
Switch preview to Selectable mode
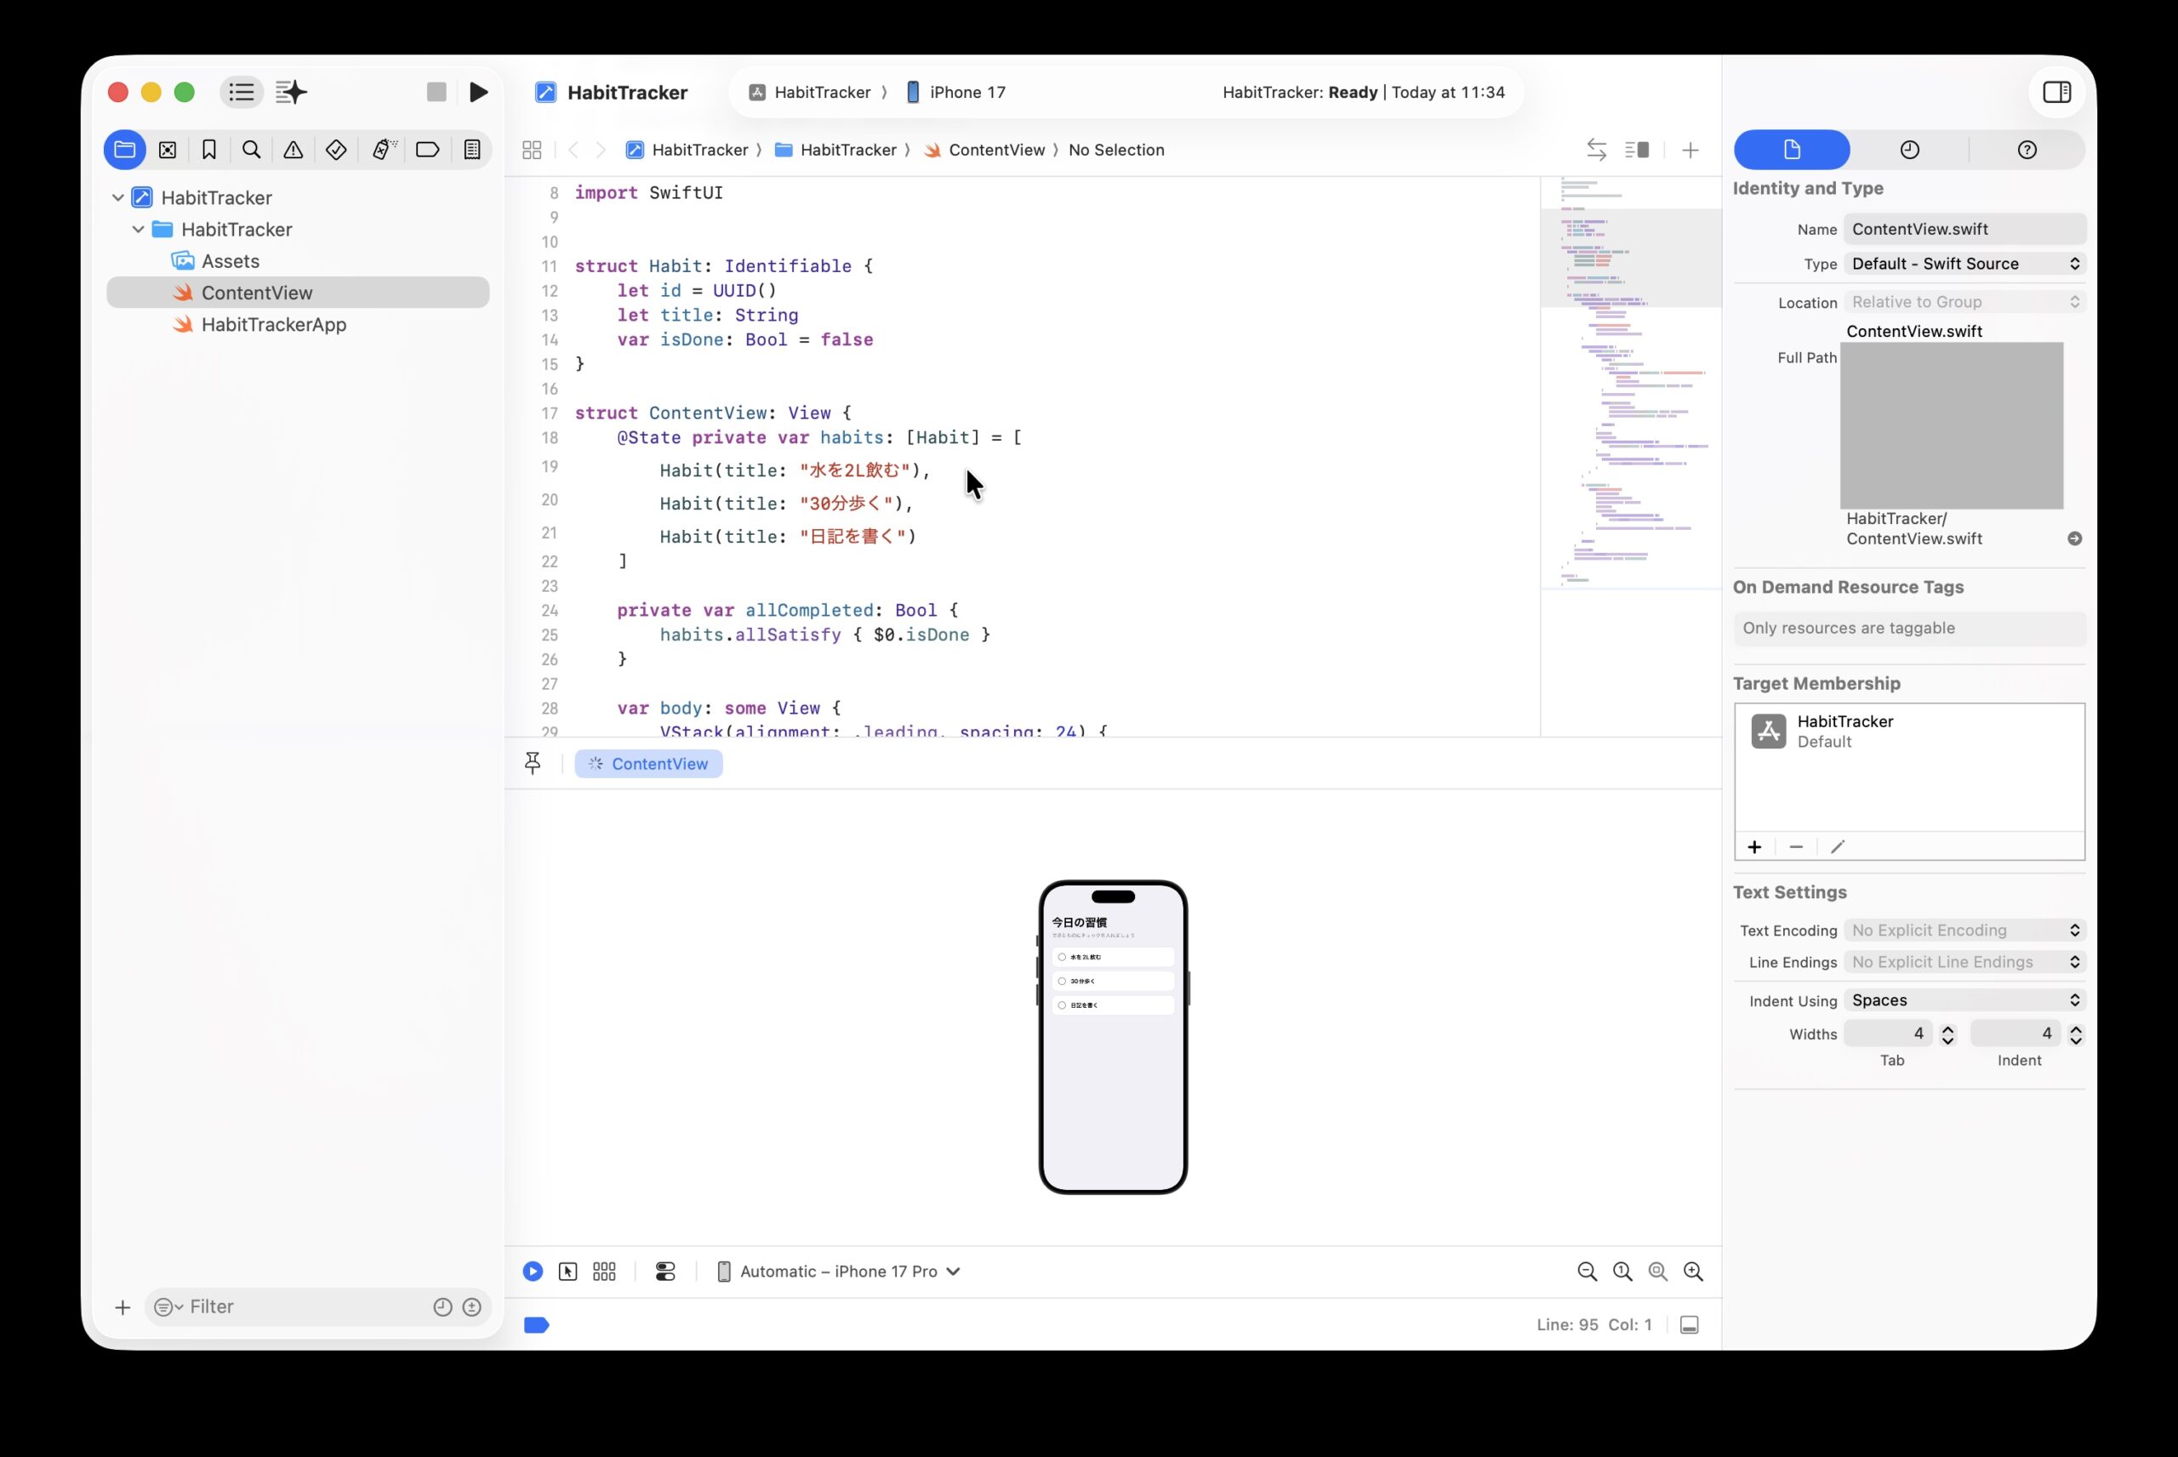[567, 1272]
